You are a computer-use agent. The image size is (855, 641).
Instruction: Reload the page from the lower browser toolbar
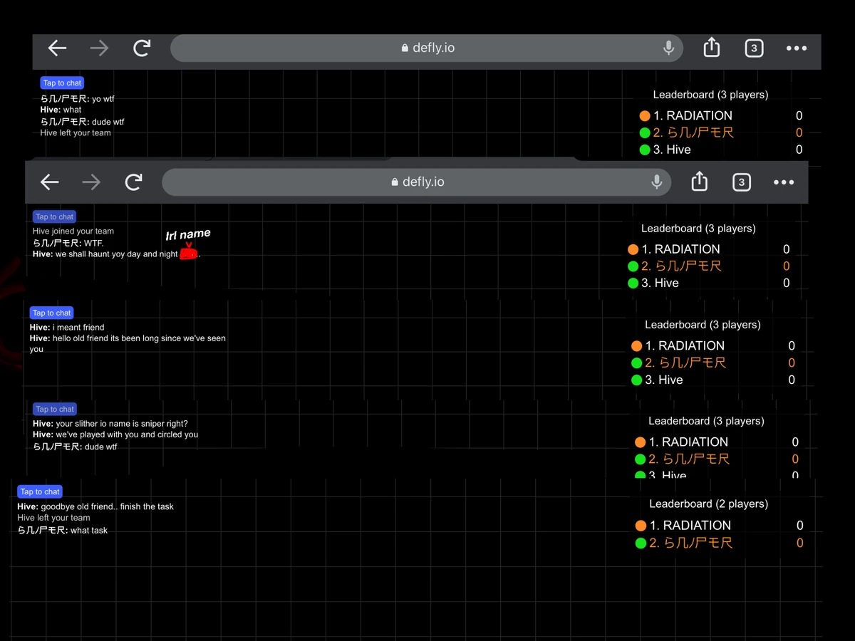[134, 182]
